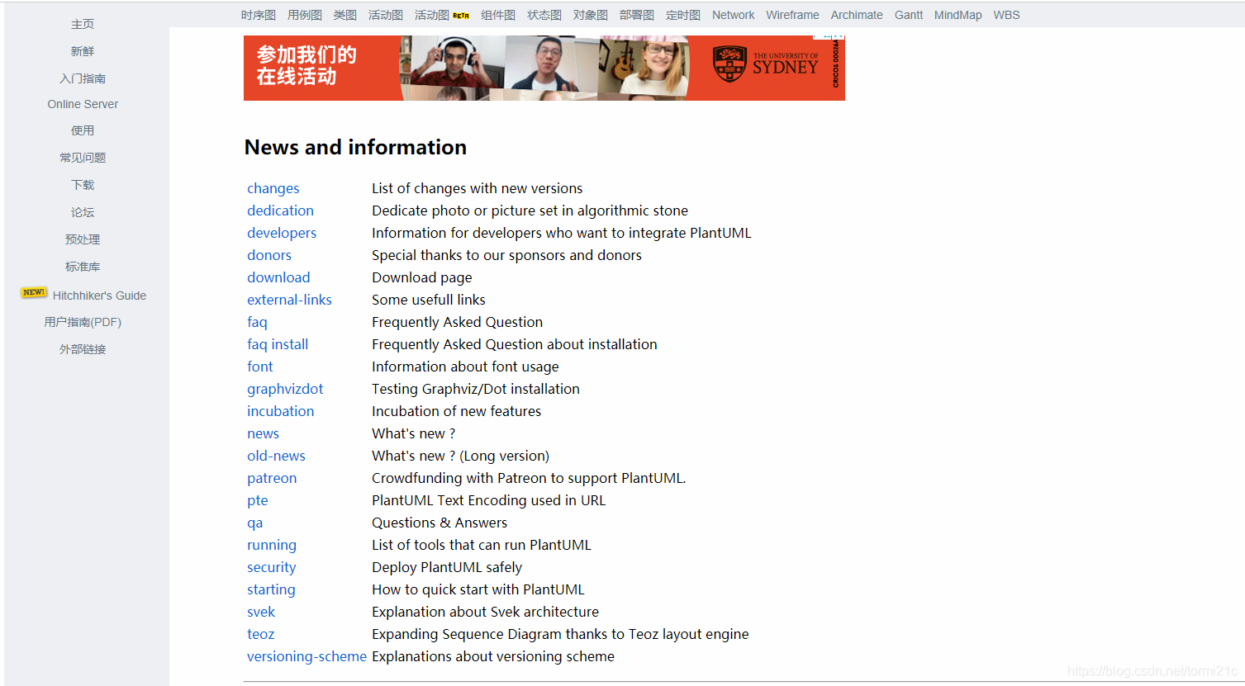Follow the changes link
This screenshot has width=1245, height=686.
point(273,188)
